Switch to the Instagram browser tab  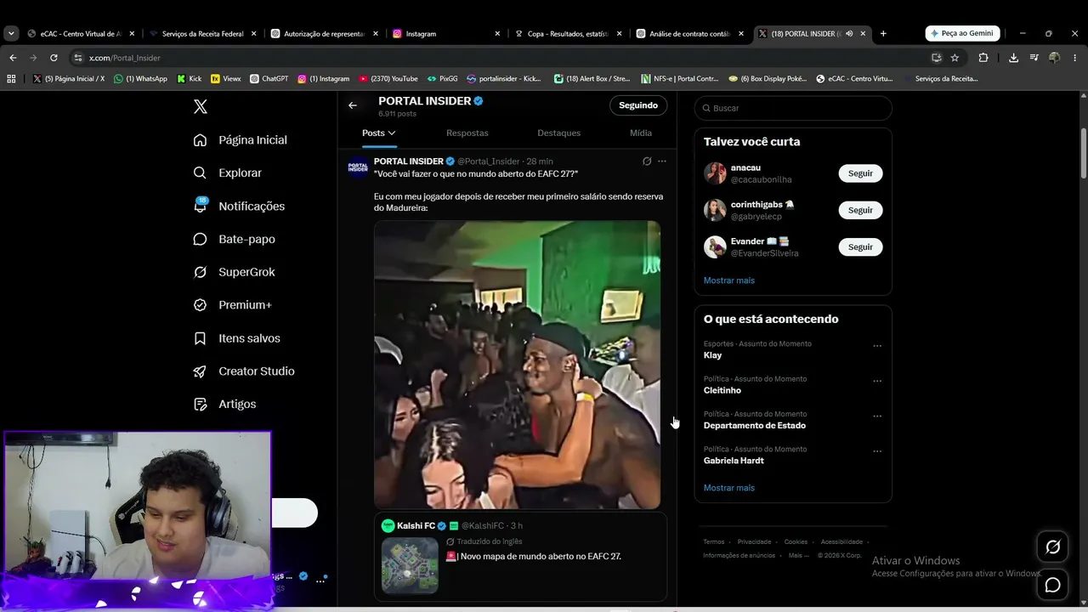tap(446, 34)
